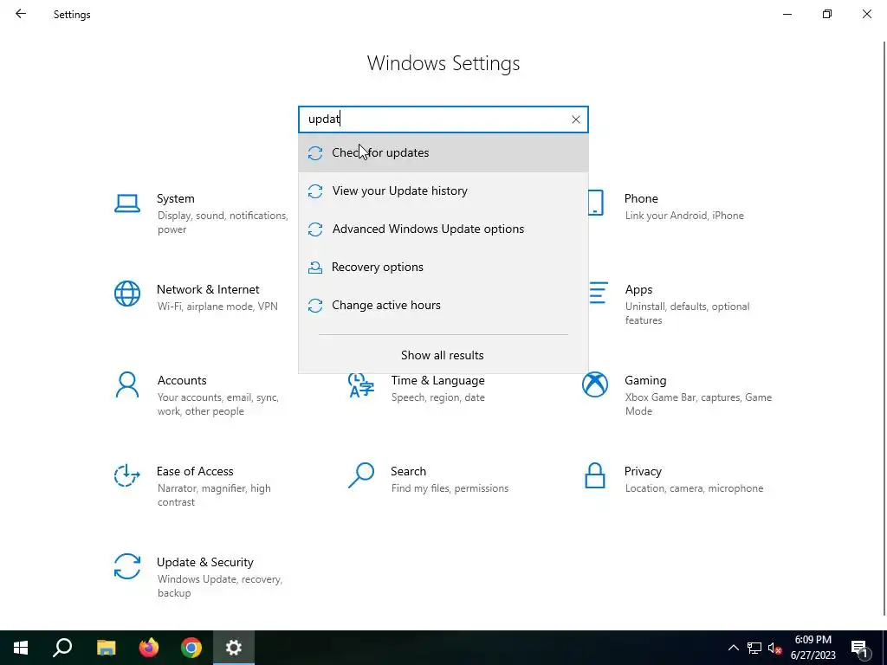887x665 pixels.
Task: Click the Gaming Xbox icon
Action: click(595, 385)
